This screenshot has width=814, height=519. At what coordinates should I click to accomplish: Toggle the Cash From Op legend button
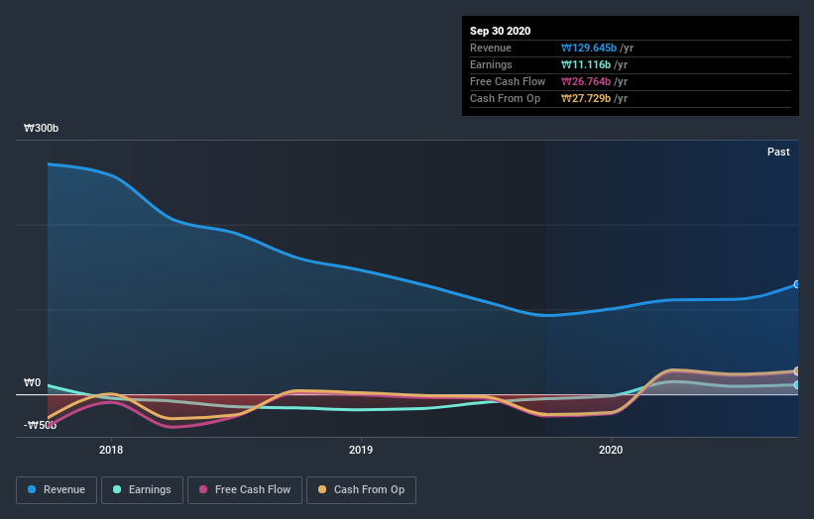[x=361, y=490]
